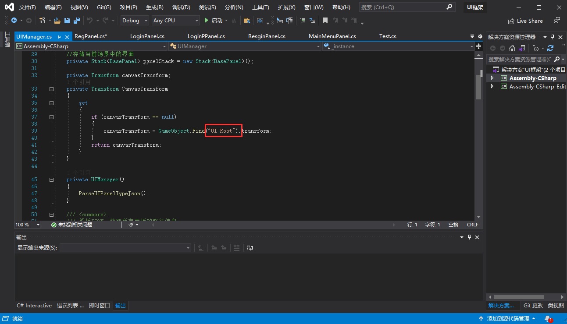Open the 工具(T) menu
Screen dimensions: 567x324
coord(260,7)
